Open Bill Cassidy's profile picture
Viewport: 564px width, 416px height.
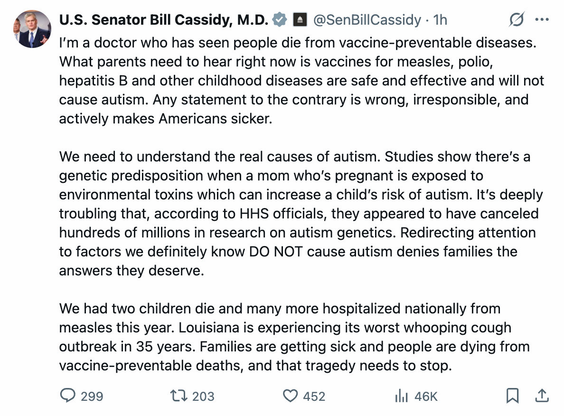[x=32, y=28]
